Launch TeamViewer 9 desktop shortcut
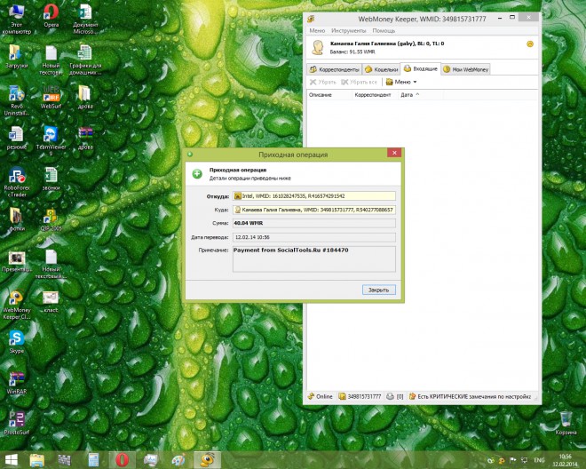The width and height of the screenshot is (586, 469). point(51,141)
